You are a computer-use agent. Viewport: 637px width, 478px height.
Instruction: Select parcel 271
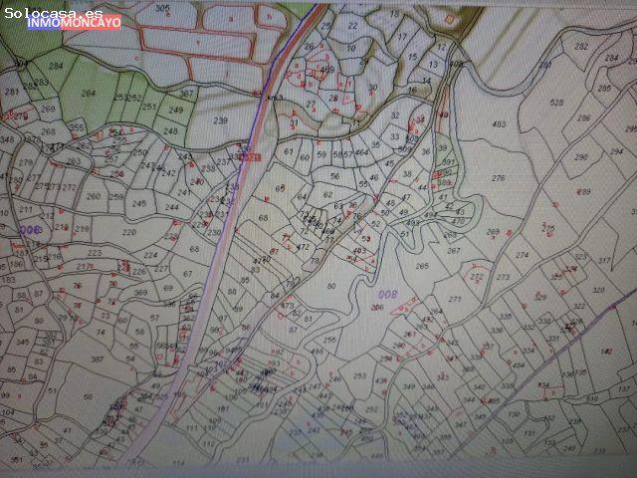click(455, 299)
